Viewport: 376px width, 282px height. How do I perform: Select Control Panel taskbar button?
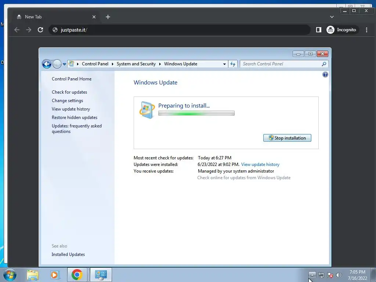(101, 275)
